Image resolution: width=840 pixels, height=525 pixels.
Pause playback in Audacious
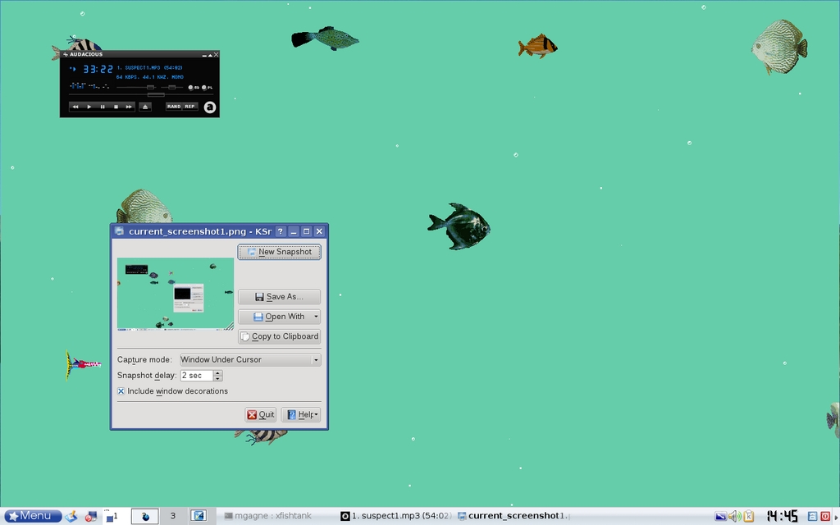coord(103,107)
